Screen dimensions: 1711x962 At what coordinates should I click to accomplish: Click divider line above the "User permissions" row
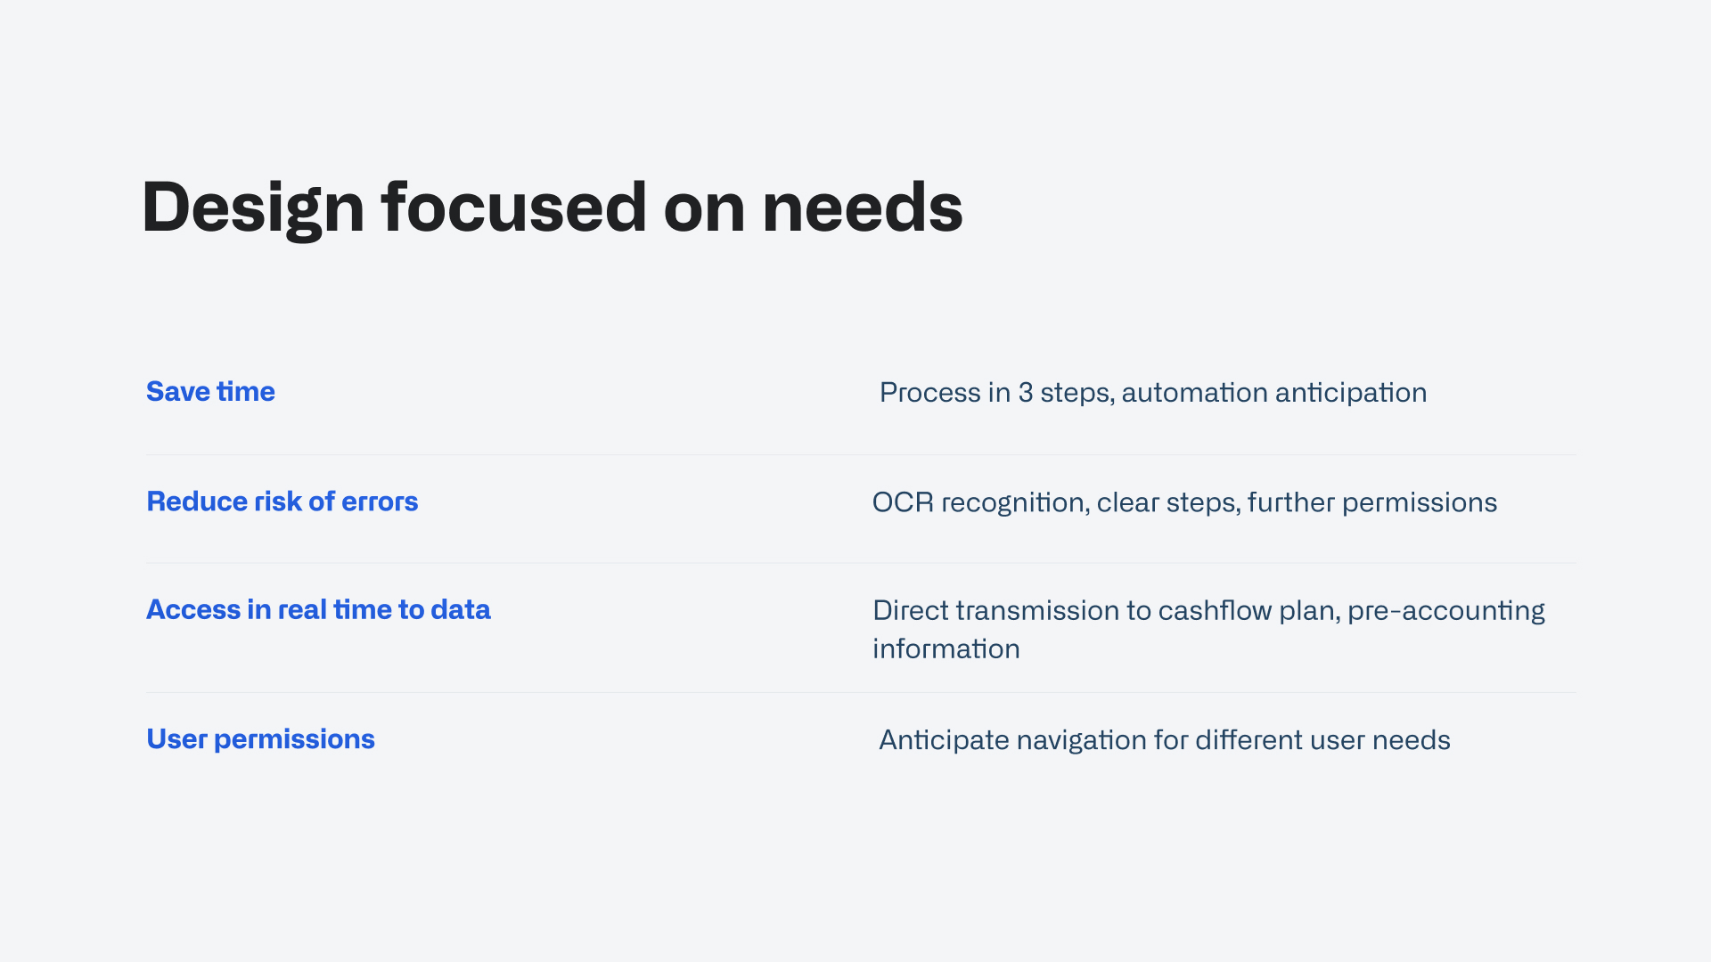pos(861,693)
